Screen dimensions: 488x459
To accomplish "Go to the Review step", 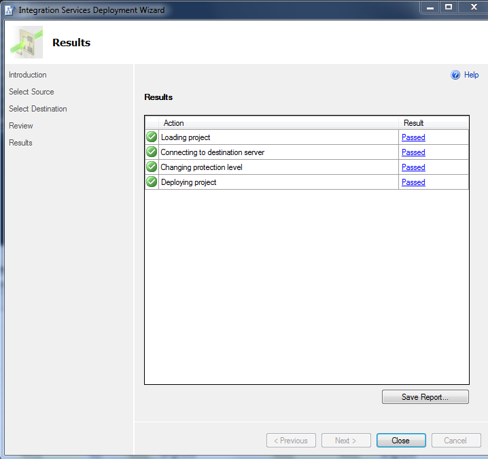I will [x=21, y=126].
